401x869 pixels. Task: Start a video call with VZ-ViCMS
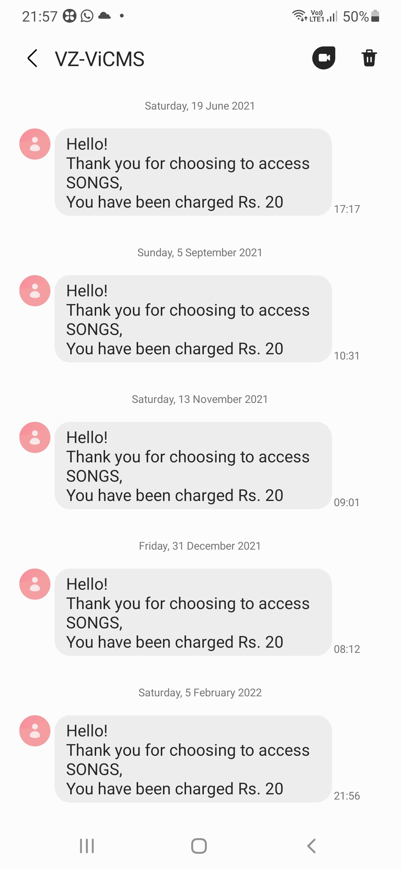click(x=324, y=58)
